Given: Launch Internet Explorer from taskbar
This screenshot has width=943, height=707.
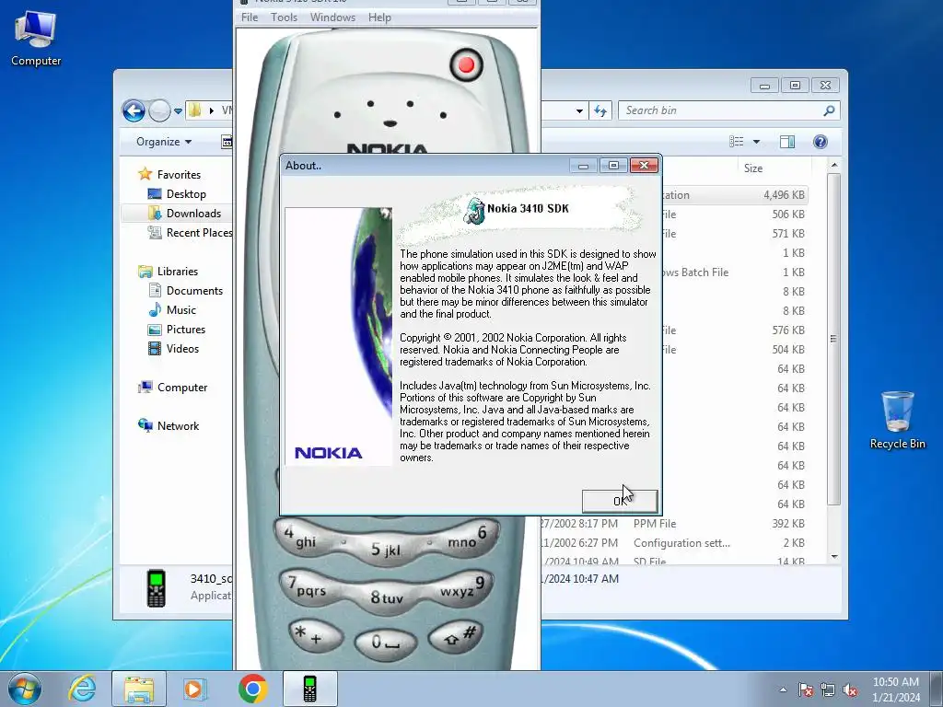Looking at the screenshot, I should pyautogui.click(x=82, y=689).
